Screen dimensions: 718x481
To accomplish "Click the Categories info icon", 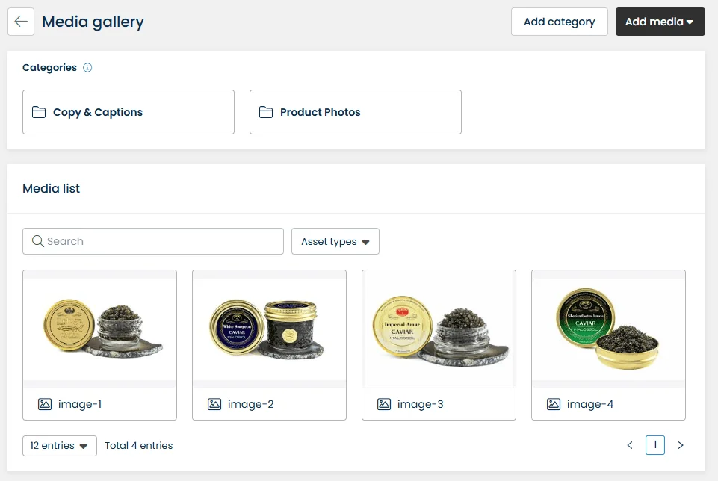I will pyautogui.click(x=87, y=68).
